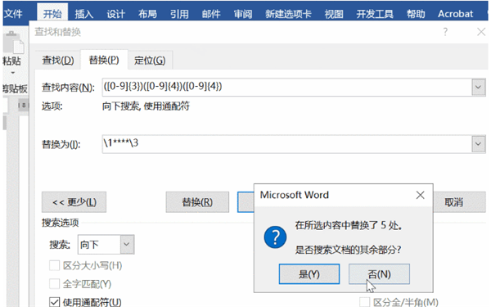Open the 帮助 ribbon tab
The image size is (491, 307).
[416, 14]
